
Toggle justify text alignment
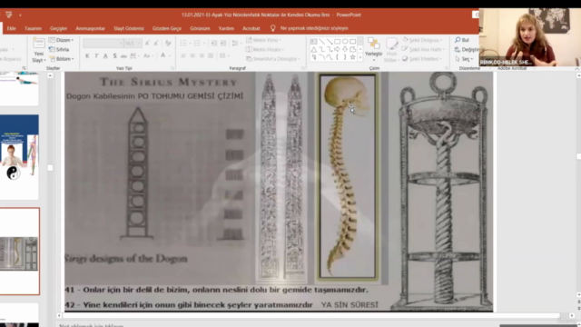(x=211, y=56)
